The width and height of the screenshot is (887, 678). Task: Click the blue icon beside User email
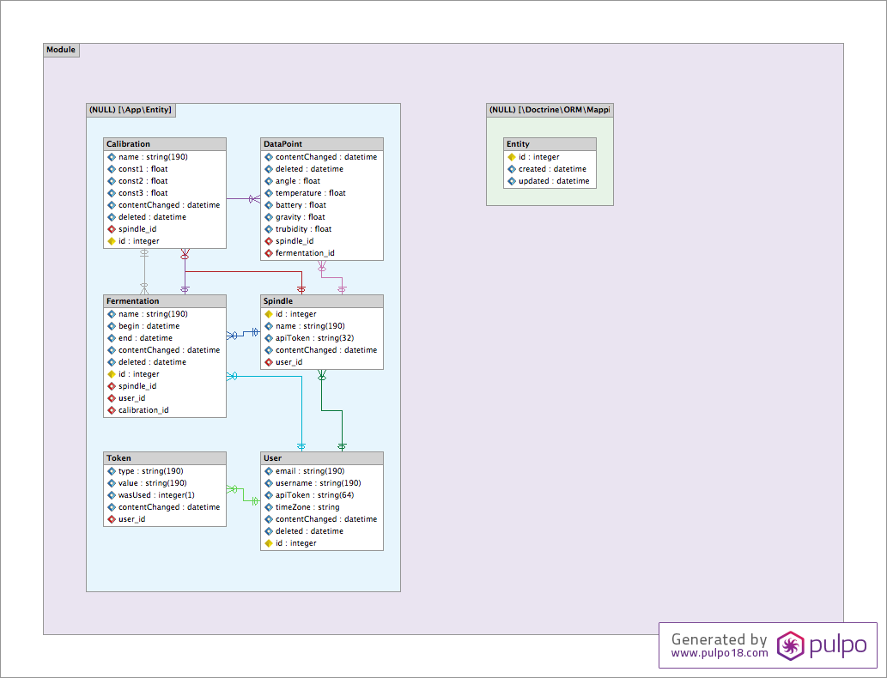point(268,471)
